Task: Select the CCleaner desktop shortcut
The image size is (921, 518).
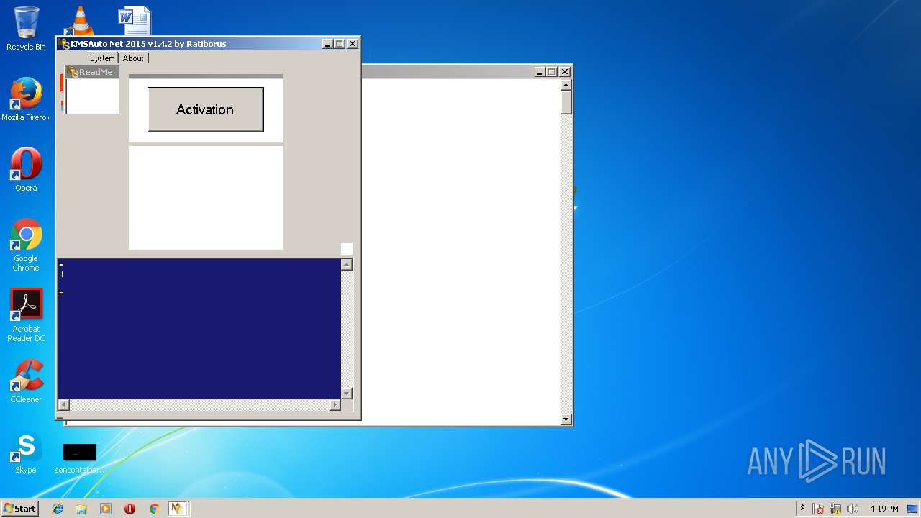Action: click(x=26, y=382)
